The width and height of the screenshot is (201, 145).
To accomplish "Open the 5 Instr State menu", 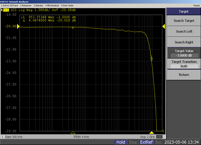I will click(x=67, y=5).
